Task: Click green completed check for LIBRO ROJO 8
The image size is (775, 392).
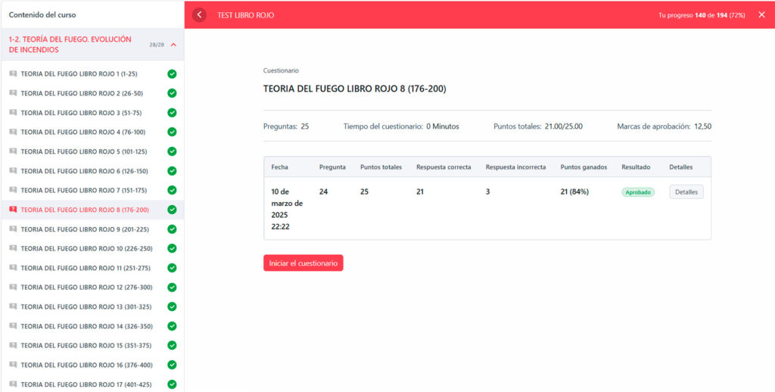Action: pos(172,210)
